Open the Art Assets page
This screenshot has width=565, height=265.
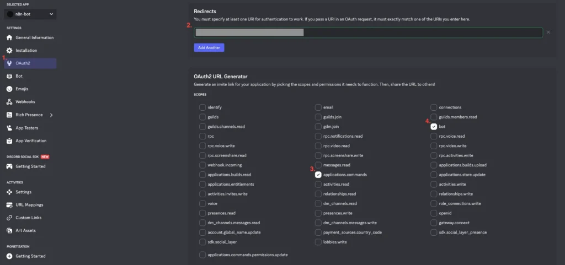pos(30,230)
